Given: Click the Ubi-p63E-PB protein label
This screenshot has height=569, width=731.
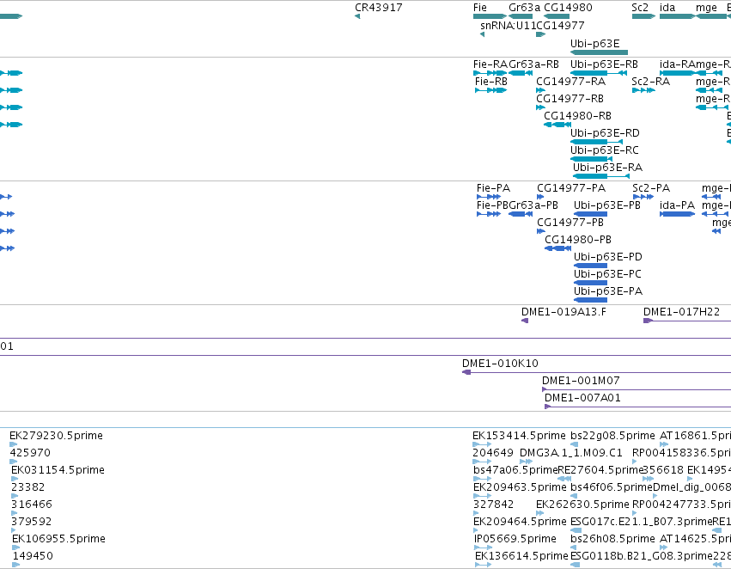Looking at the screenshot, I should coord(607,205).
